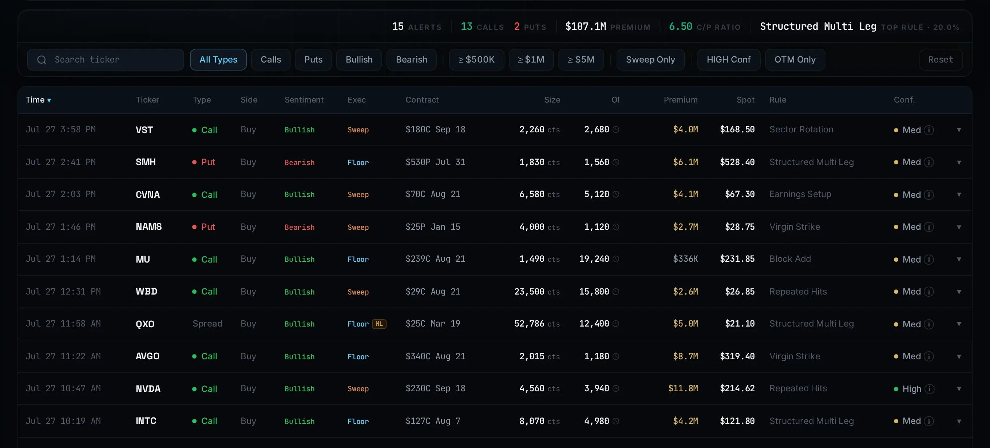Sort by the Size column header

[x=552, y=100]
